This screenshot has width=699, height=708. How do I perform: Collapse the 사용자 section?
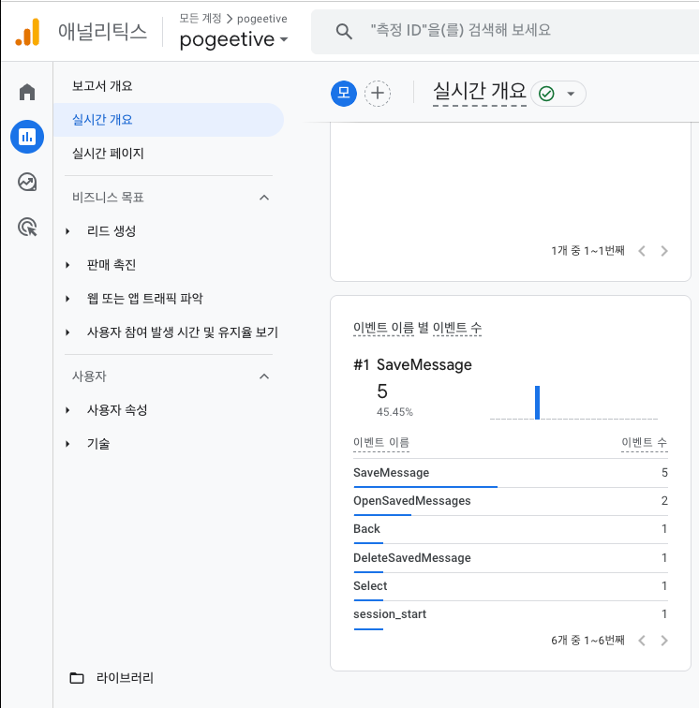[264, 376]
